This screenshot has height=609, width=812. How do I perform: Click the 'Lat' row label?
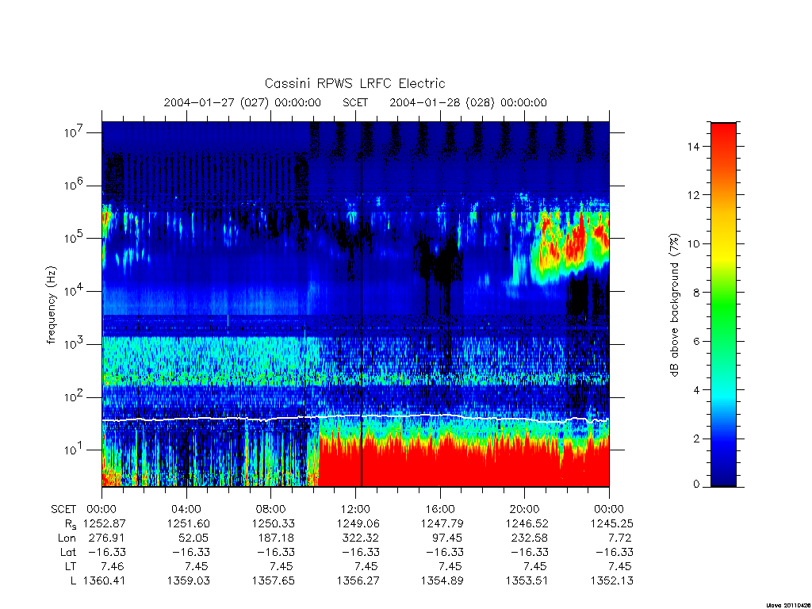click(x=68, y=552)
